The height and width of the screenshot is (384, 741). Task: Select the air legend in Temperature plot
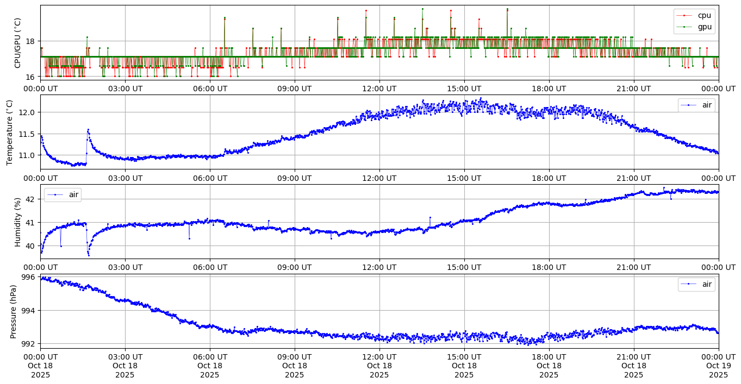(696, 105)
